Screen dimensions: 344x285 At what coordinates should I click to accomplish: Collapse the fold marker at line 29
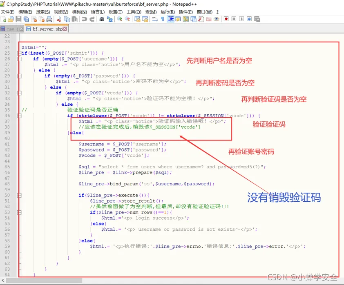(x=19, y=76)
